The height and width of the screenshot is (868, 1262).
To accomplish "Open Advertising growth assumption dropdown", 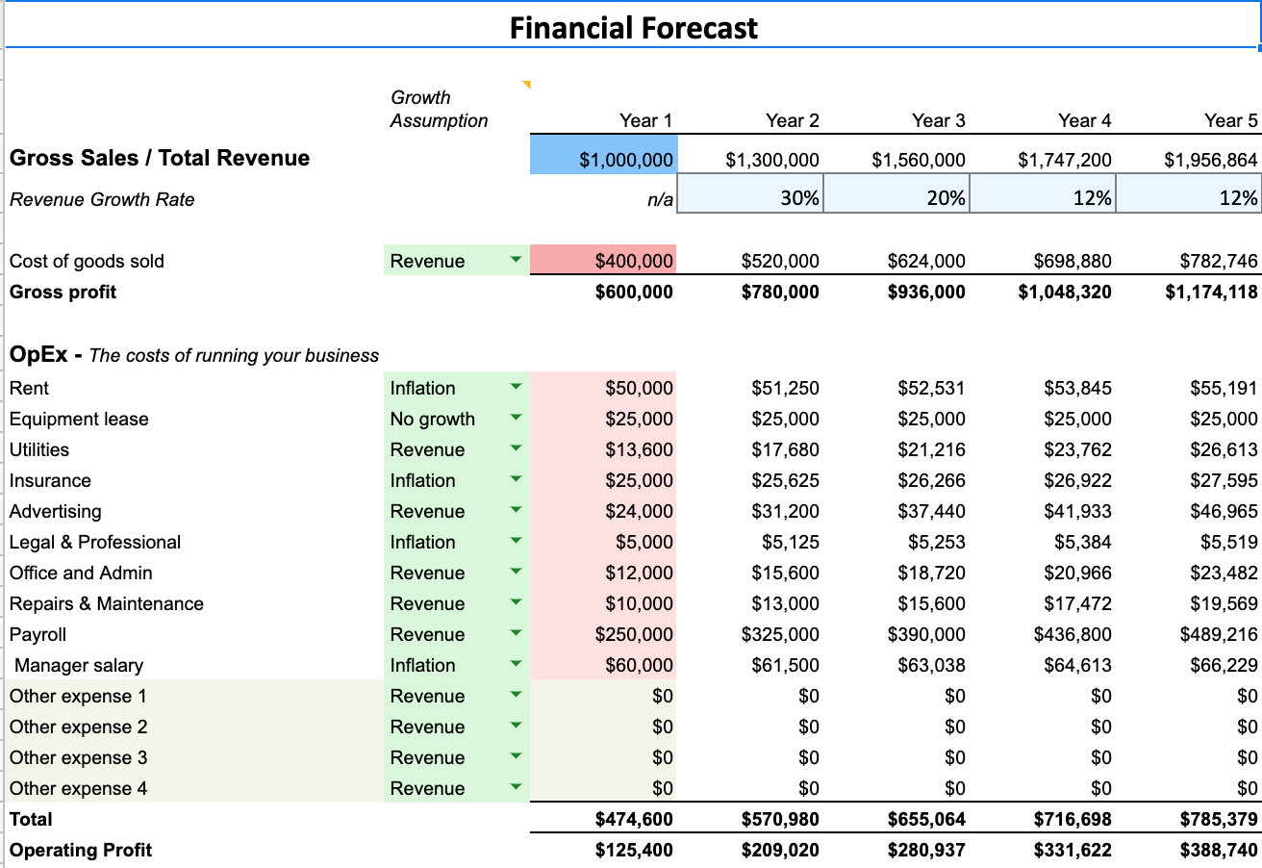I will [x=516, y=510].
